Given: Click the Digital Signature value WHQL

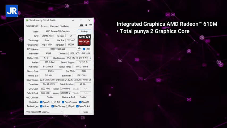Looking at the screenshot, I should pos(83,84).
